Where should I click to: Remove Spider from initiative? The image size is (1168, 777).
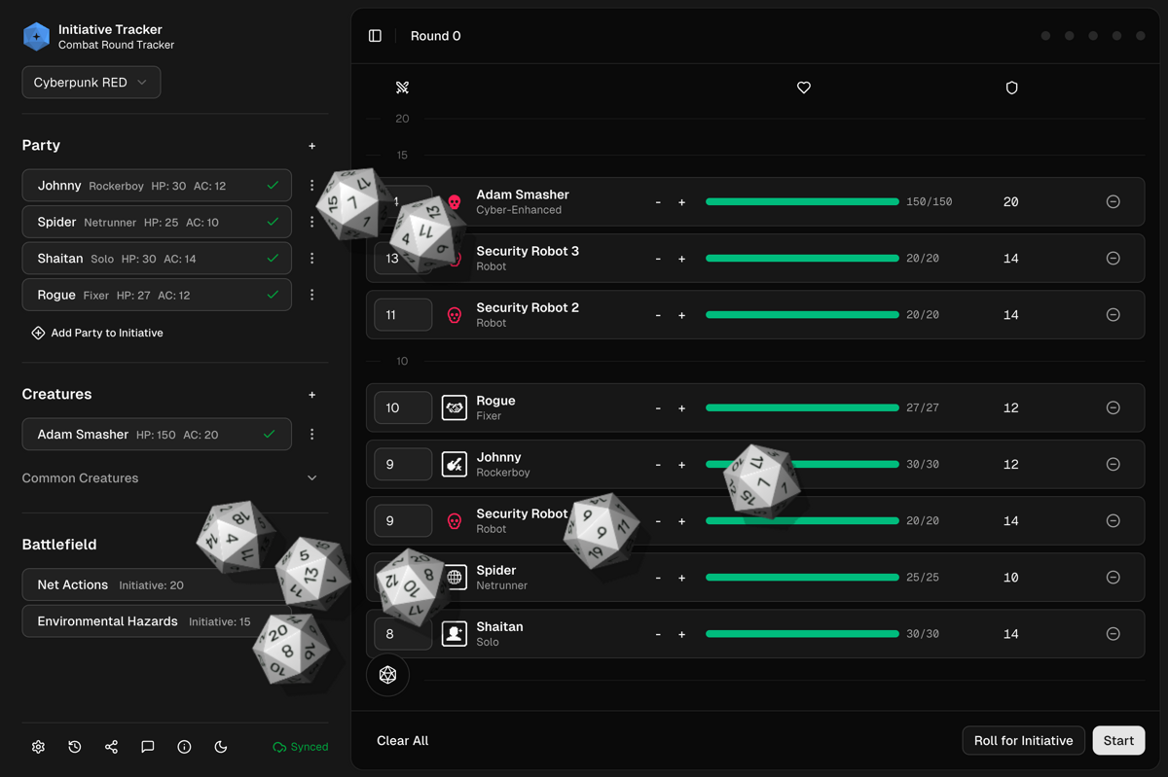[x=1113, y=578]
